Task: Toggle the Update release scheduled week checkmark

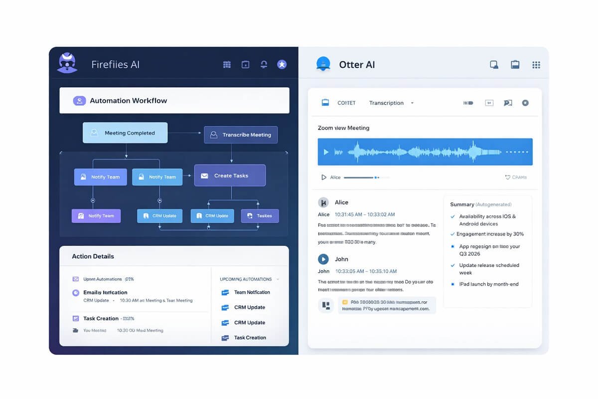Action: tap(452, 265)
